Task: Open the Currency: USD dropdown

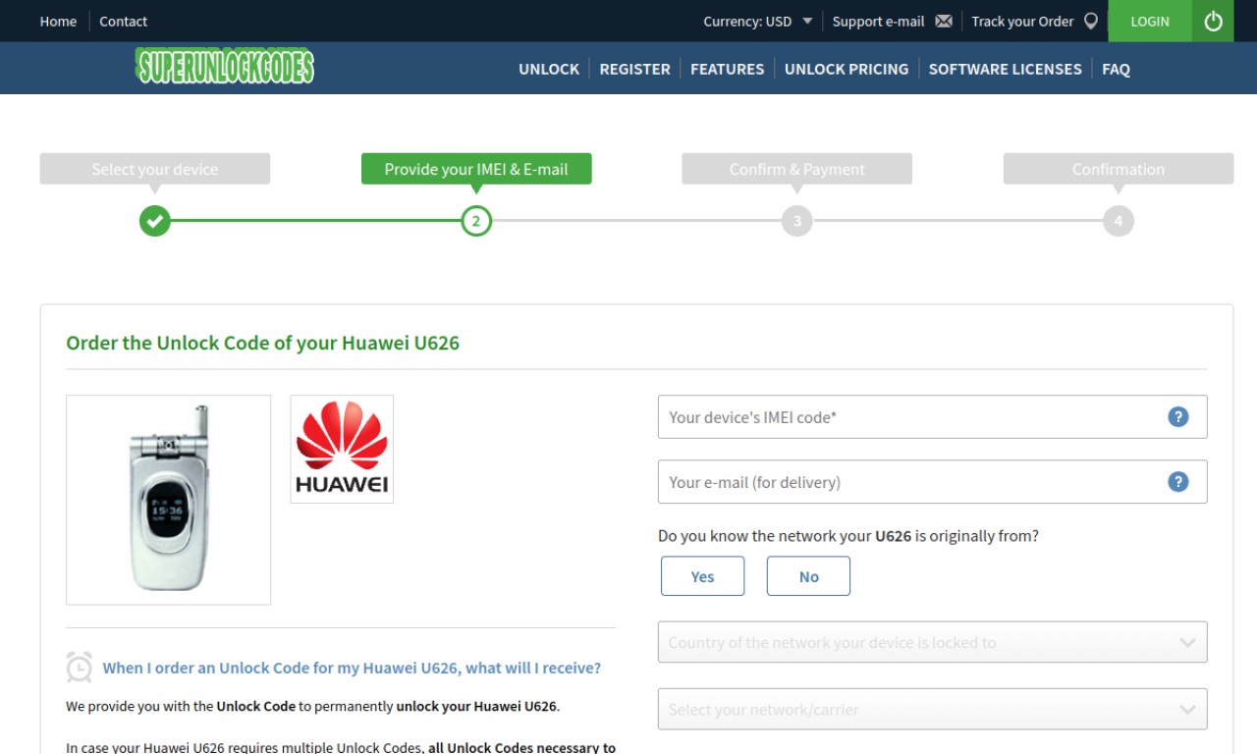Action: pos(757,21)
